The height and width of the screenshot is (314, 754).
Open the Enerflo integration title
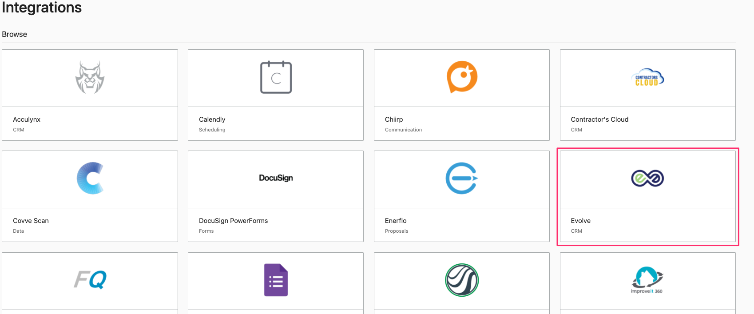click(x=396, y=221)
